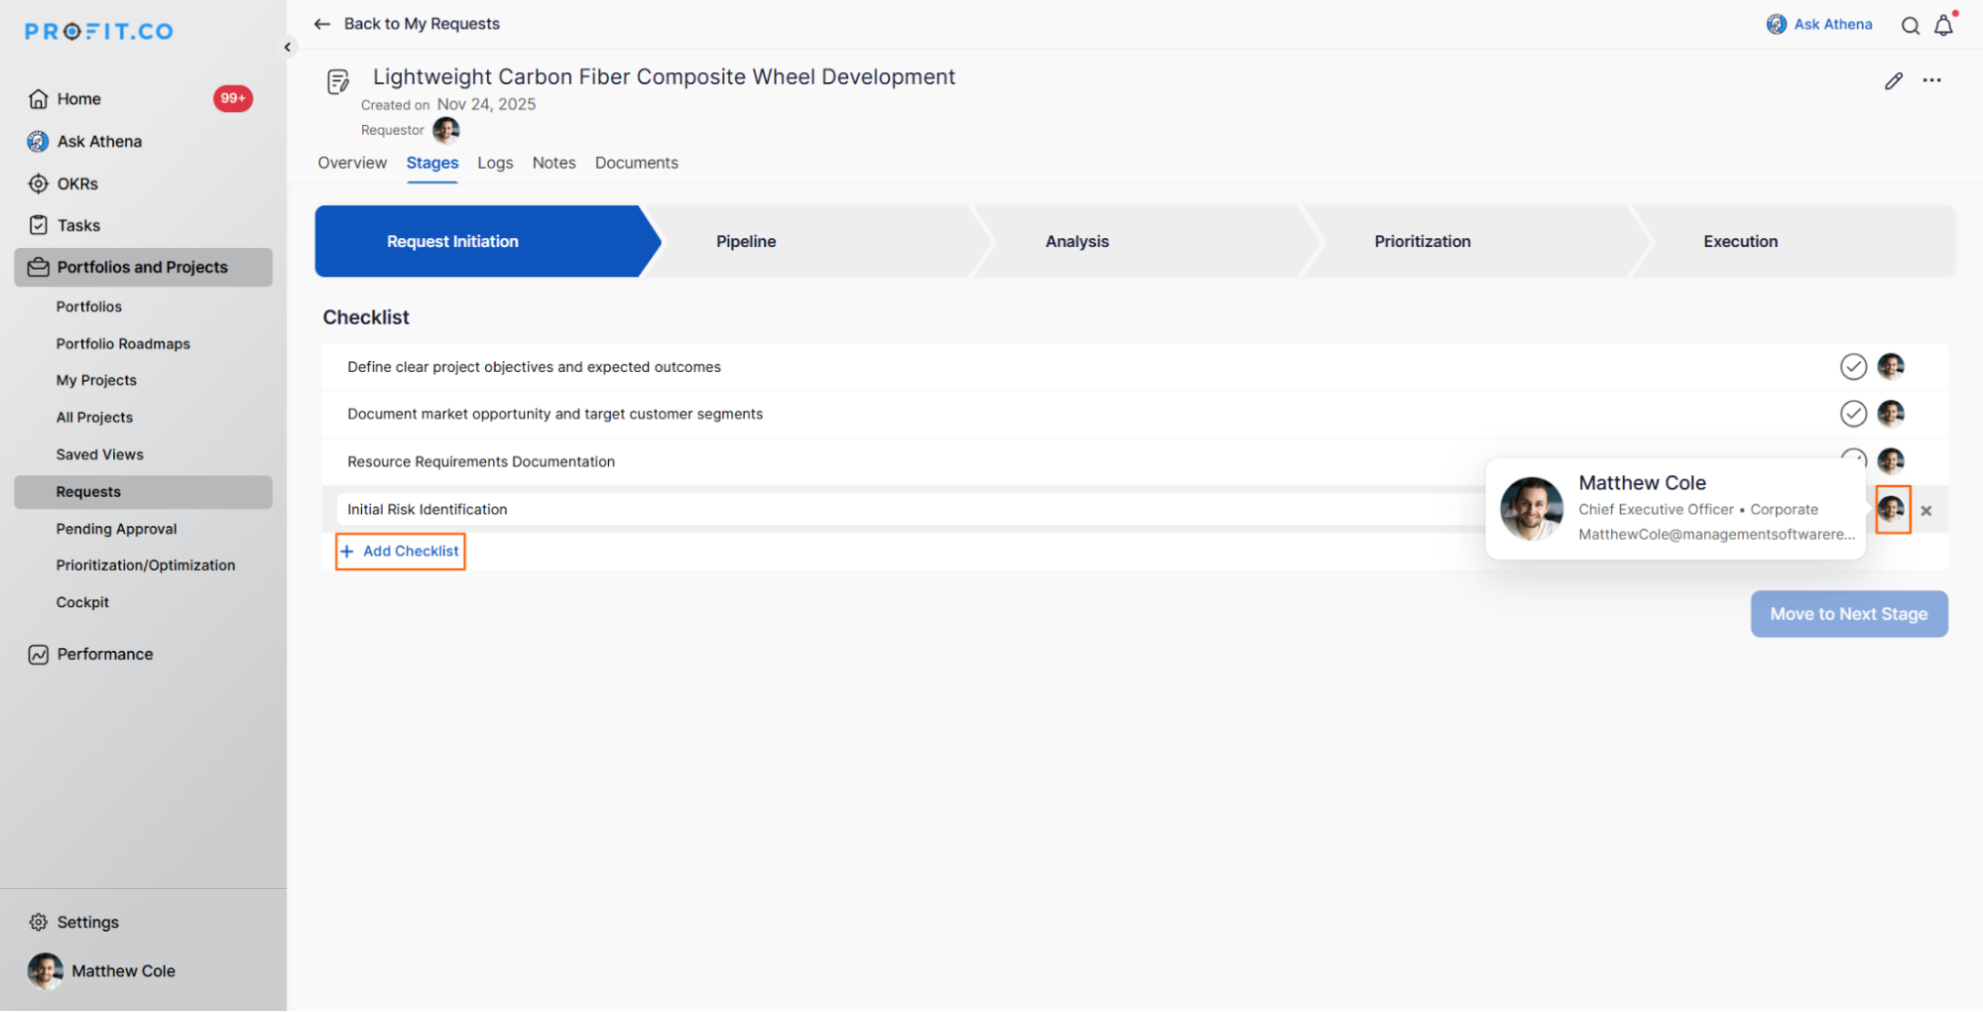Open the Documents tab
Viewport: 1983px width, 1012px height.
pos(636,163)
